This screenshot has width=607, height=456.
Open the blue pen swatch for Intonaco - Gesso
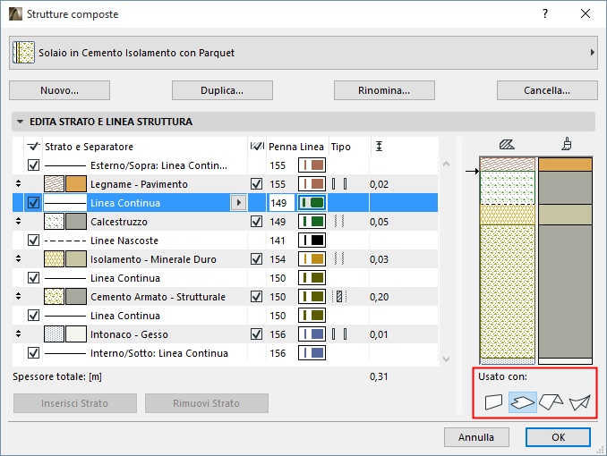point(312,334)
